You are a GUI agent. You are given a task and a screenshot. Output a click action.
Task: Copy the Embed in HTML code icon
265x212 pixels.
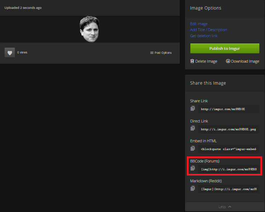tap(193, 148)
